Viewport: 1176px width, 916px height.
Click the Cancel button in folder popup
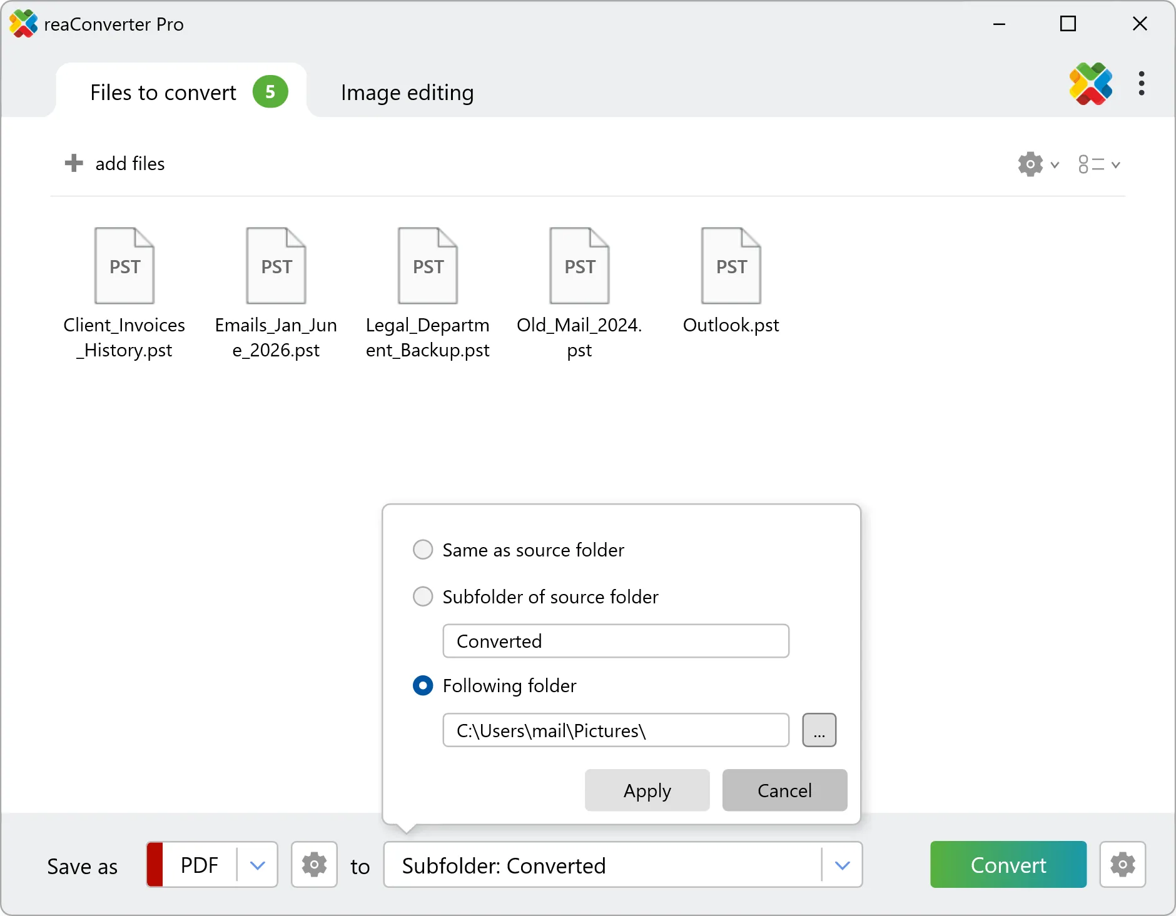pos(784,790)
